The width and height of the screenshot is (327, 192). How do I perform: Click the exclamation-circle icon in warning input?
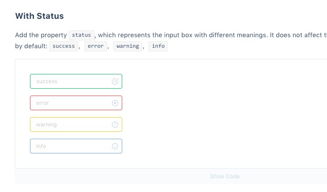point(115,124)
